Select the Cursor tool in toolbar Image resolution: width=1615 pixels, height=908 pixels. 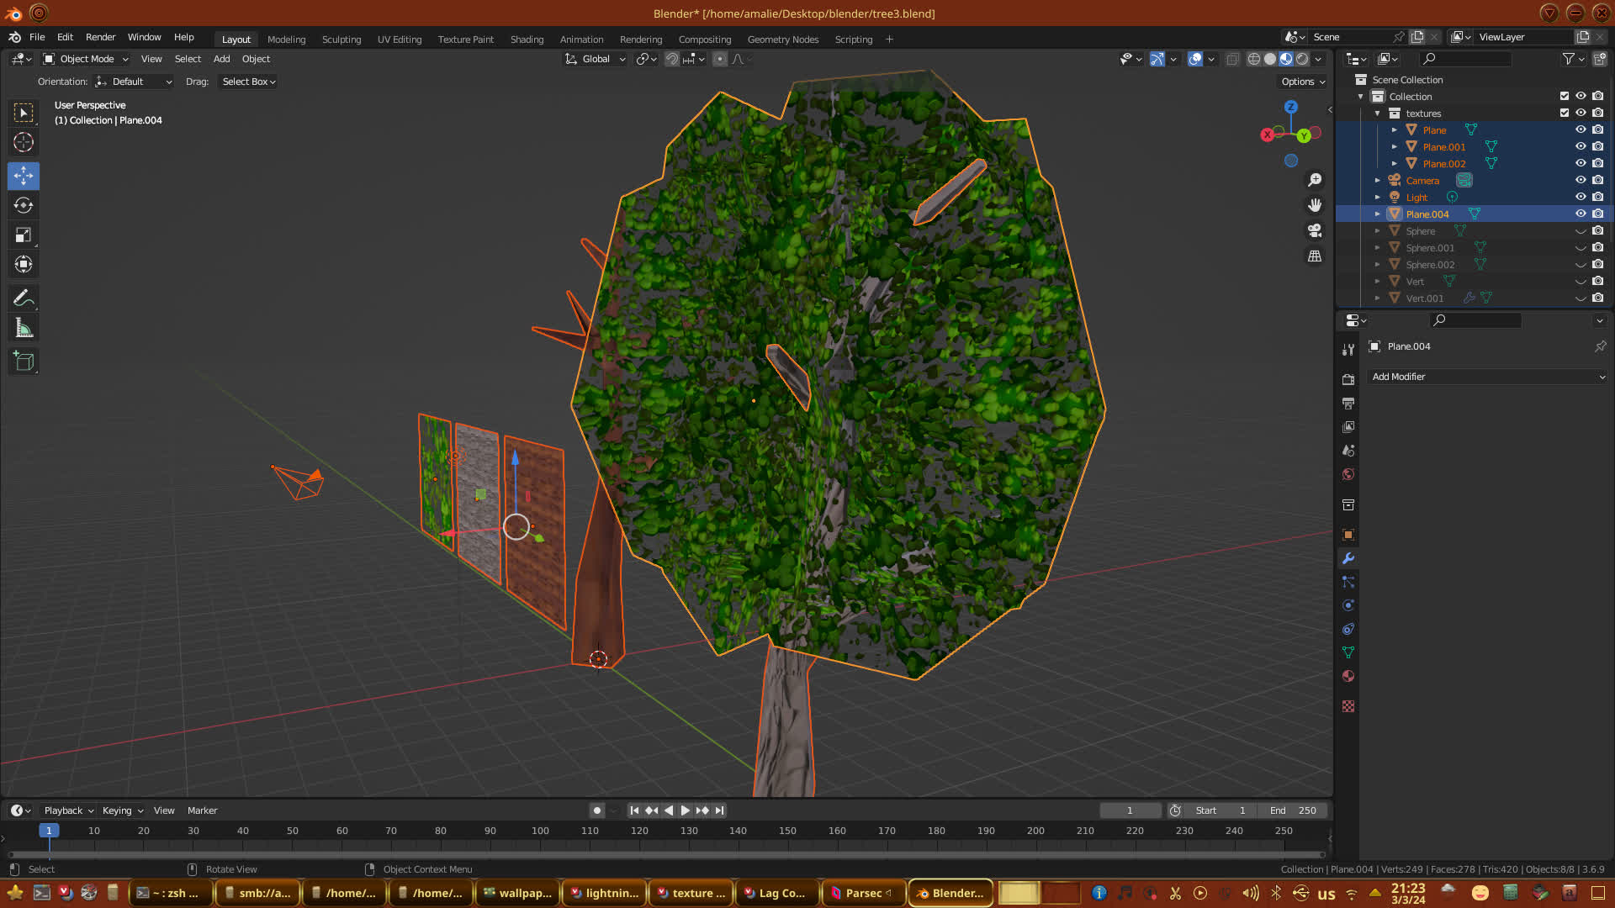click(x=24, y=142)
